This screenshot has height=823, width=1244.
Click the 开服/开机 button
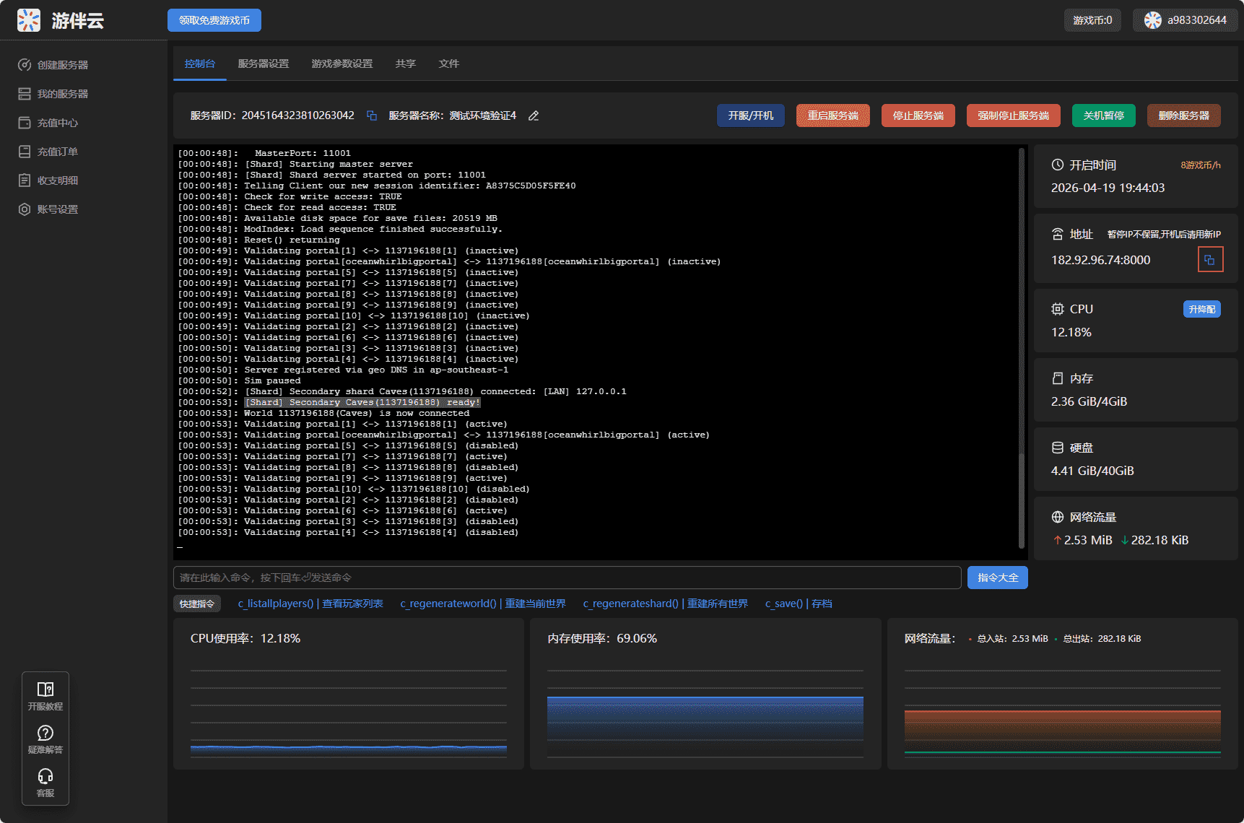(751, 116)
